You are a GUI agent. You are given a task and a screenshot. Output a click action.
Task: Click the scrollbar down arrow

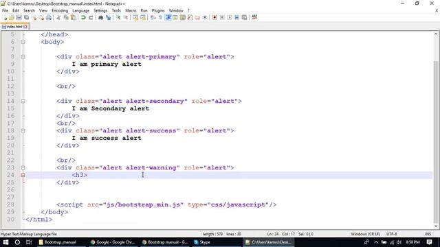pyautogui.click(x=436, y=226)
